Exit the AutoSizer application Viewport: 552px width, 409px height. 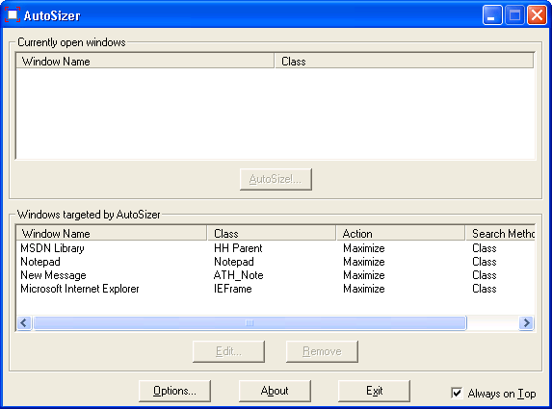click(x=374, y=391)
